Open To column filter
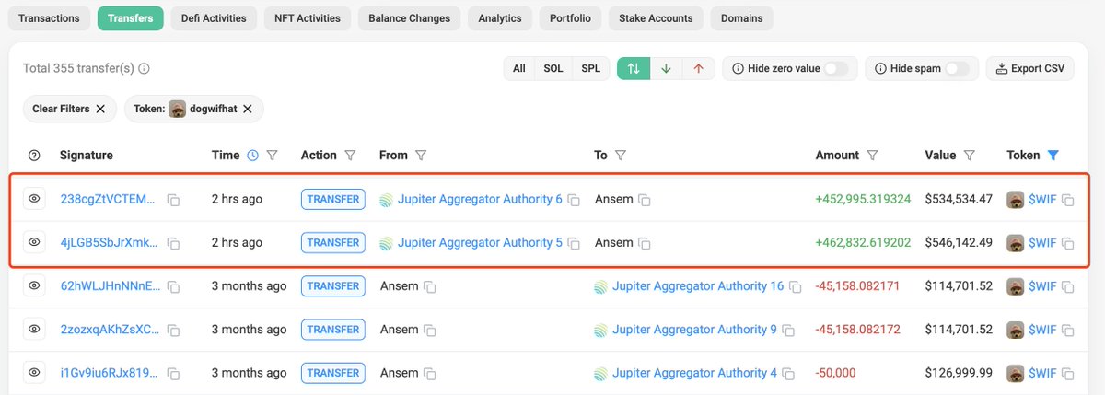Screen dimensions: 1105x395 [621, 156]
